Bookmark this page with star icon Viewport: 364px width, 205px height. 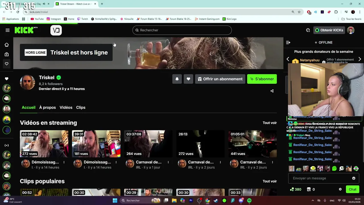299,12
